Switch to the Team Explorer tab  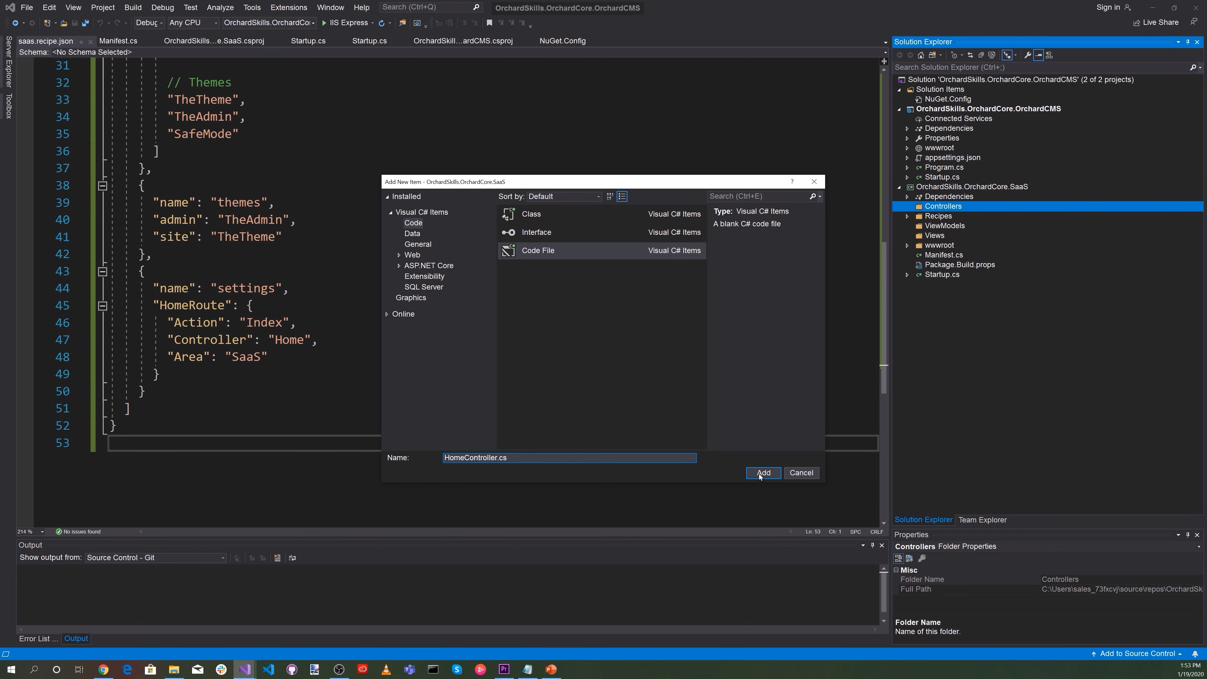point(982,520)
